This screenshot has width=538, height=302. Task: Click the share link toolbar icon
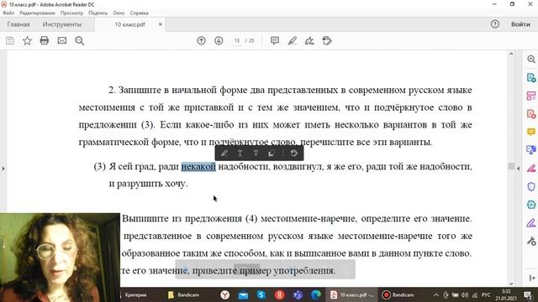[x=327, y=41]
